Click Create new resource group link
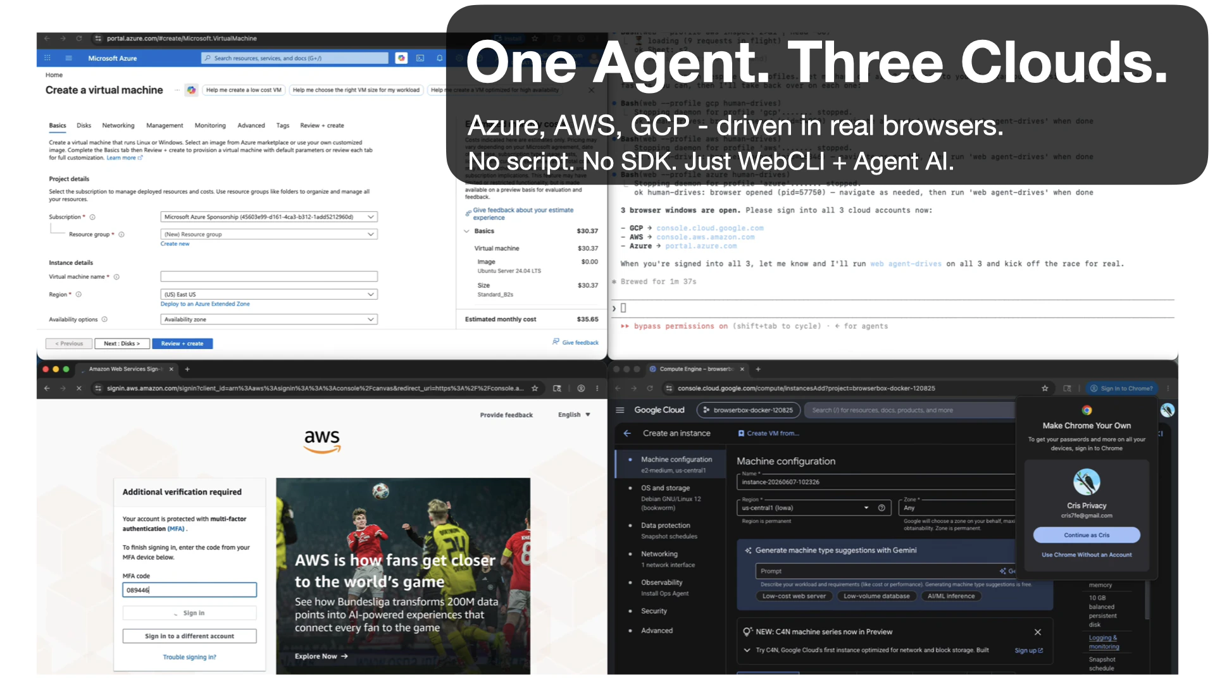 (175, 244)
